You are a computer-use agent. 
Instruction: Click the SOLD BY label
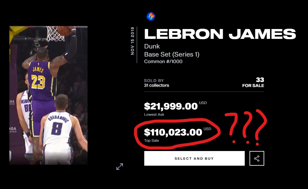click(154, 80)
